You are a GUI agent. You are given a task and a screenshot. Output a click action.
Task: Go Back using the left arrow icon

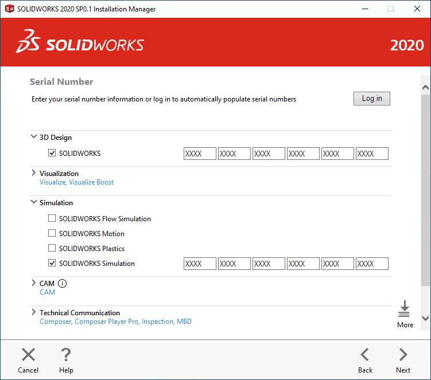tap(365, 355)
